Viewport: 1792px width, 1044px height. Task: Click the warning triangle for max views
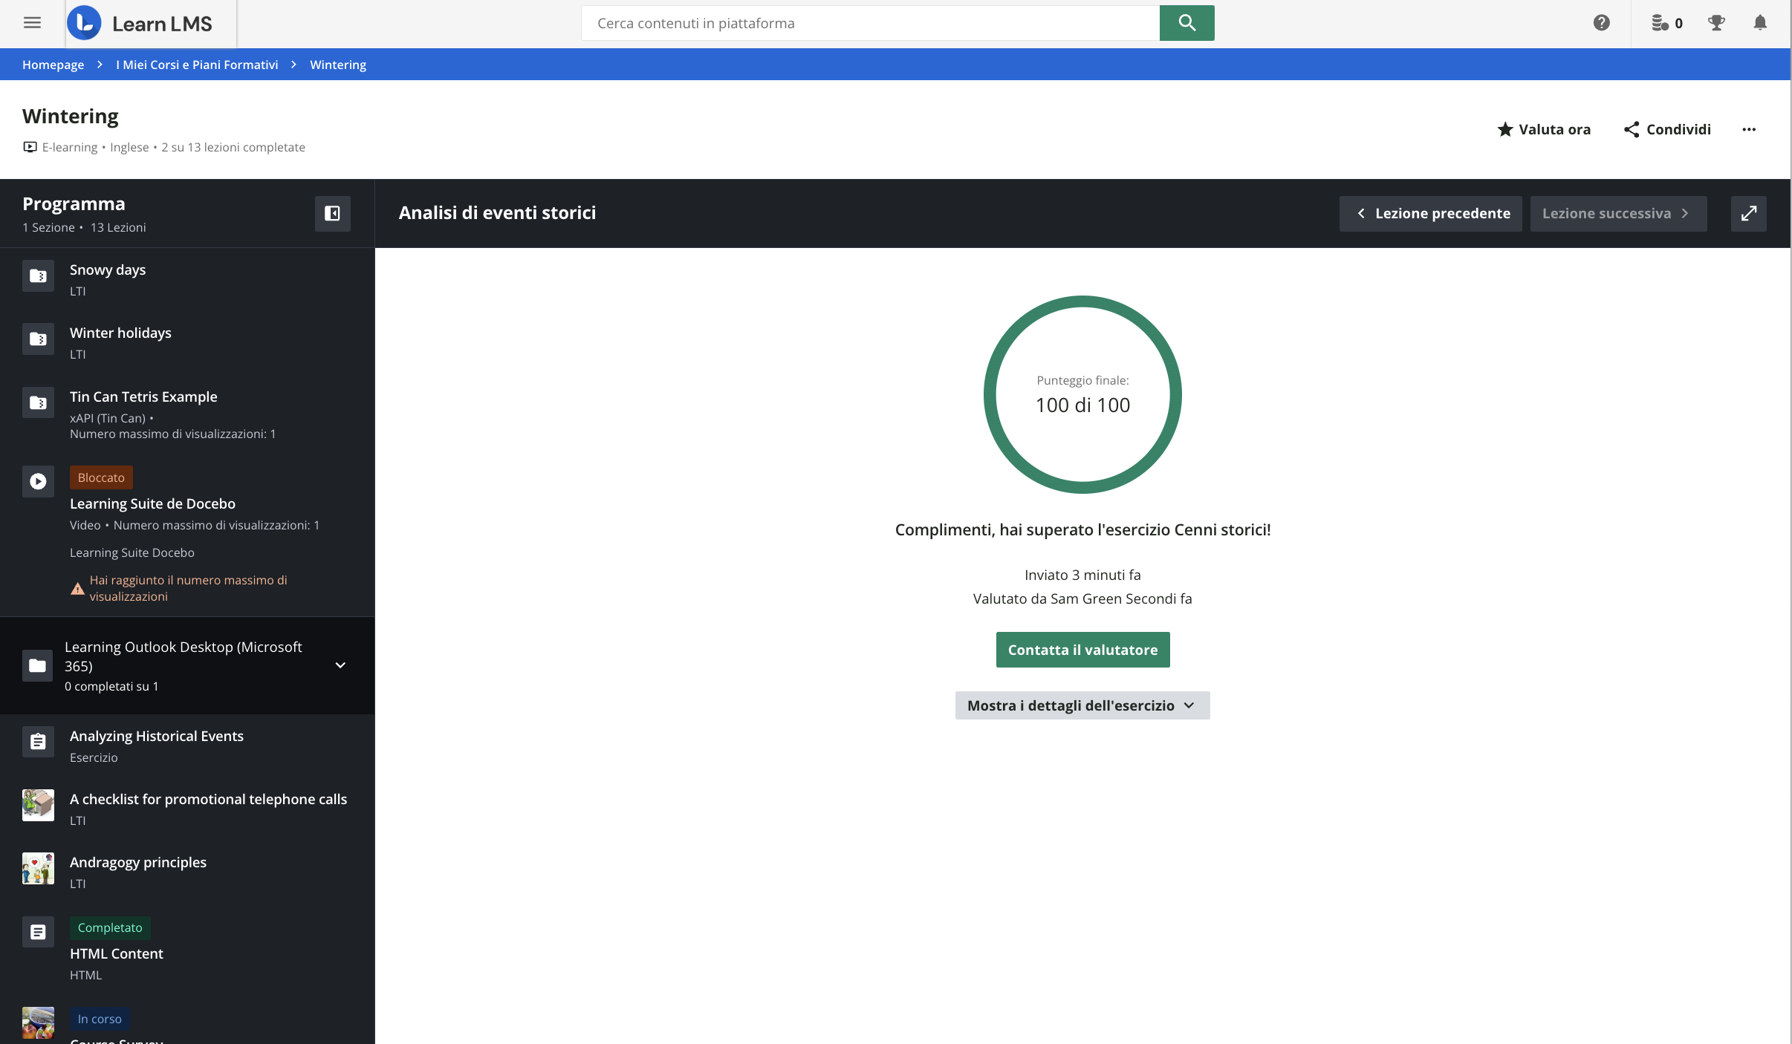click(x=77, y=589)
